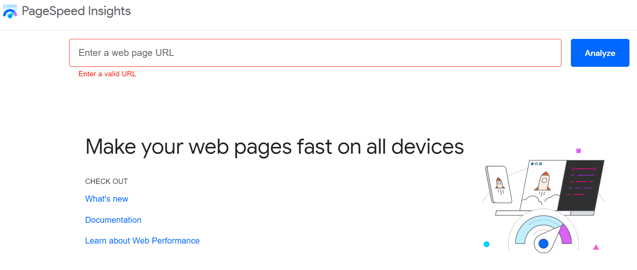Click the PageSpeed Insights title text

click(76, 11)
